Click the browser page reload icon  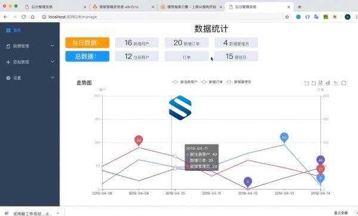pos(23,17)
